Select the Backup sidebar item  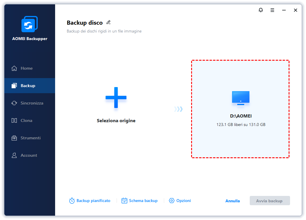(30, 86)
